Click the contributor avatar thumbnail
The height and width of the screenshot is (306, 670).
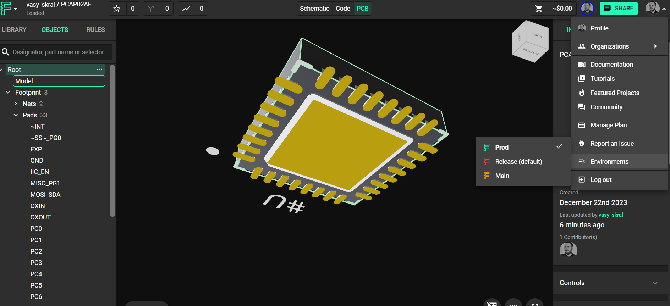pos(568,250)
